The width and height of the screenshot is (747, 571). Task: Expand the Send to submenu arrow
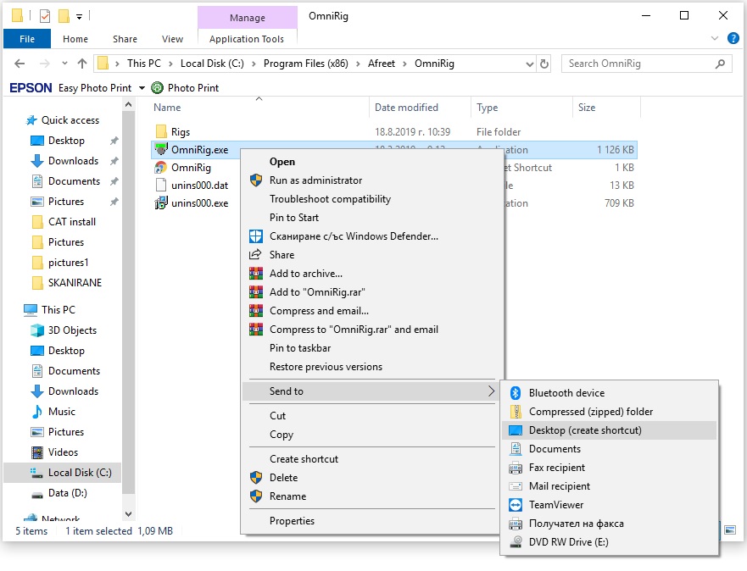(491, 391)
